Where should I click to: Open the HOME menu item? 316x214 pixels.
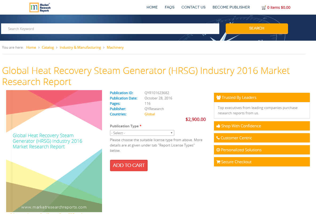152,7
